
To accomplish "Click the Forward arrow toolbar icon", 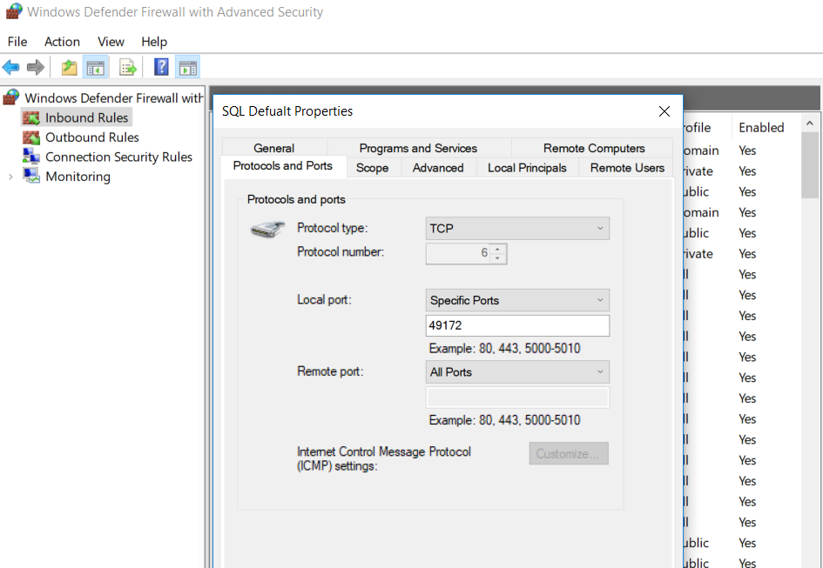I will click(35, 67).
